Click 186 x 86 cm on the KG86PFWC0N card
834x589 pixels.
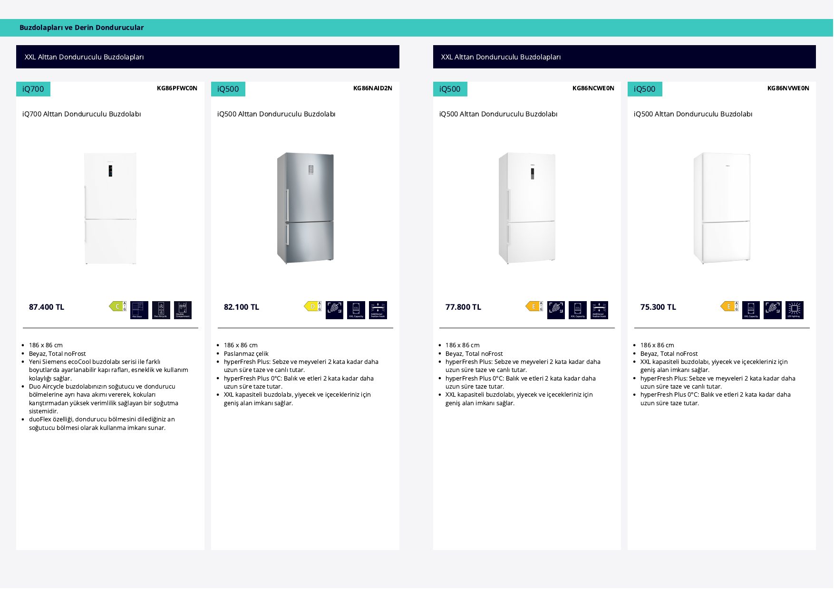click(x=46, y=345)
